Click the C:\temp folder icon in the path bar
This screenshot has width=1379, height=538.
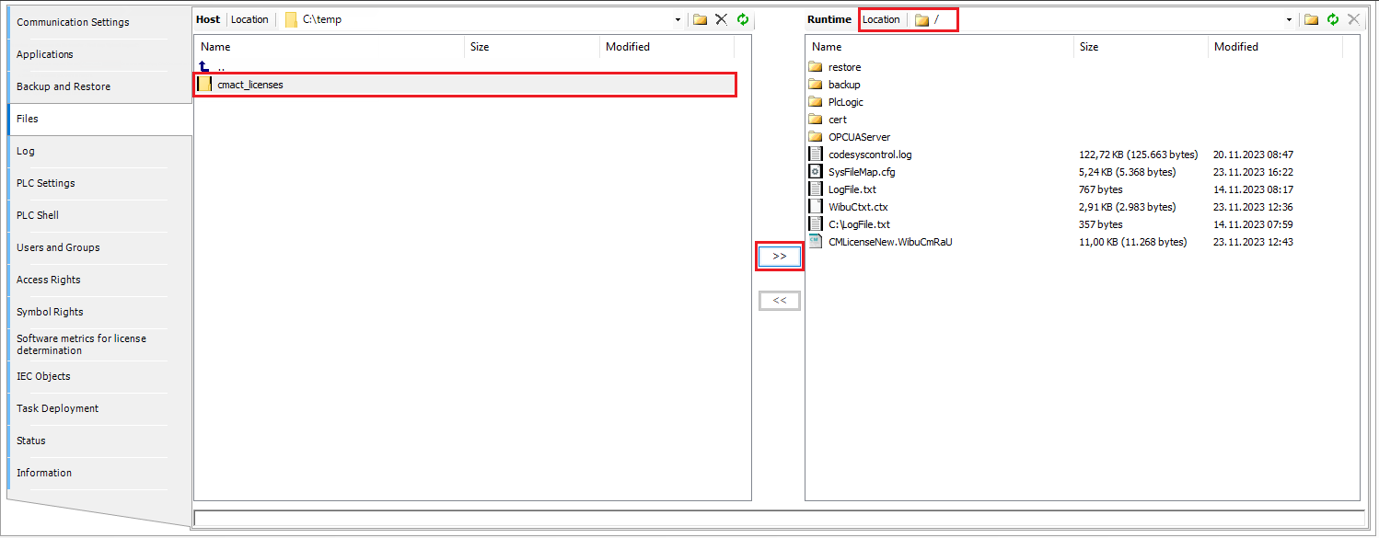(x=290, y=18)
